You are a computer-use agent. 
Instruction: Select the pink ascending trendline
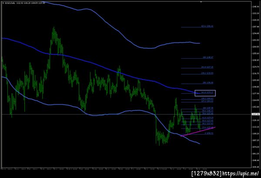198,132
